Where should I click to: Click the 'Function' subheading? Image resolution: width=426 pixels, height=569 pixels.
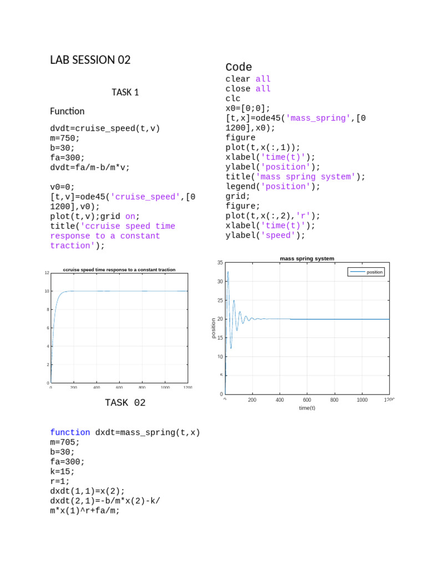[67, 111]
